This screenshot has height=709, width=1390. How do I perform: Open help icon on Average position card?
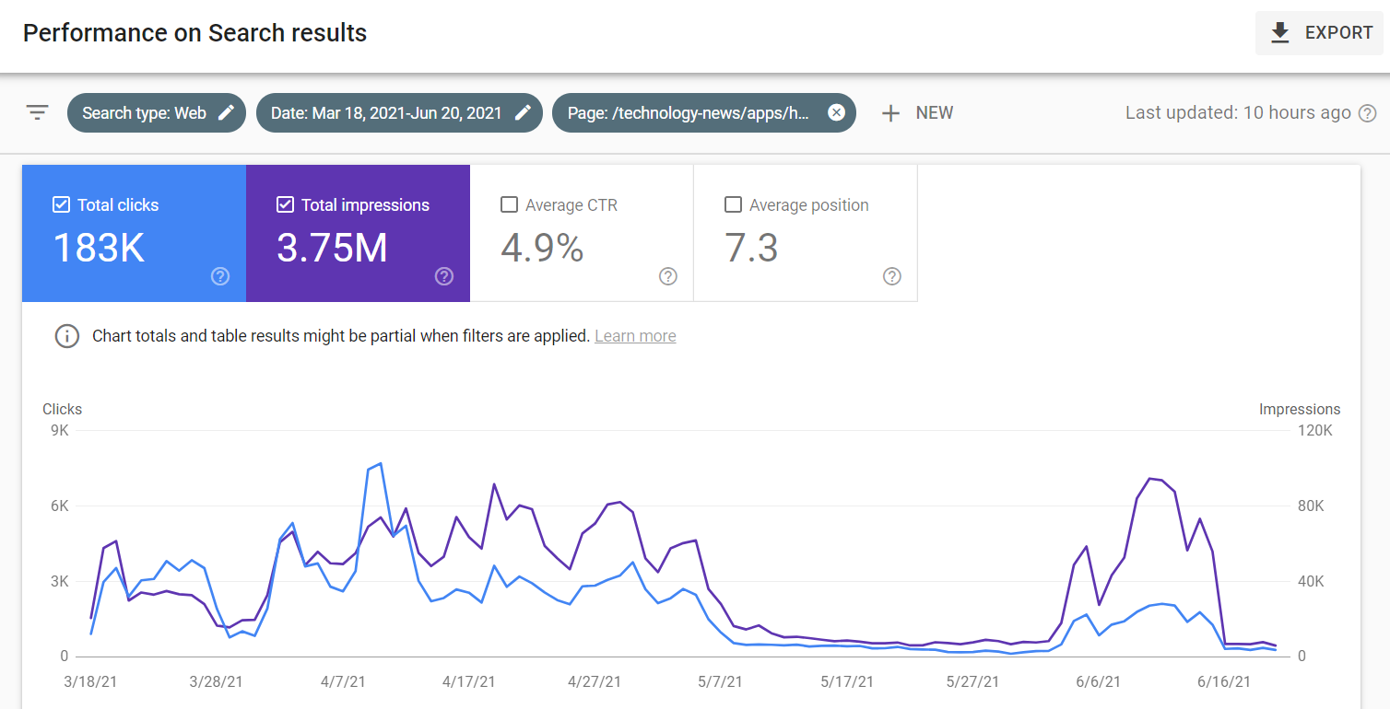pos(892,276)
